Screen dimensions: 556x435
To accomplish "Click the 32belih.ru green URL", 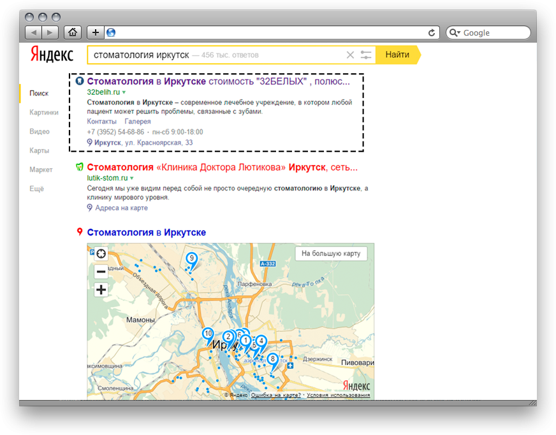I will 103,92.
